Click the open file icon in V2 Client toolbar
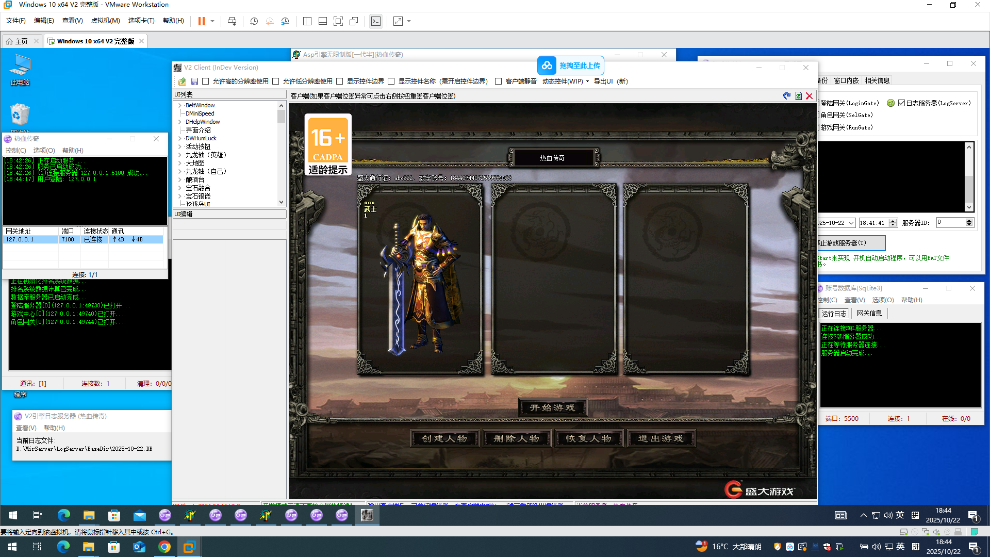The height and width of the screenshot is (557, 990). [183, 81]
